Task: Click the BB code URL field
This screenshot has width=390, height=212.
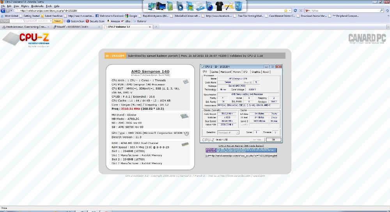Action: (x=241, y=156)
